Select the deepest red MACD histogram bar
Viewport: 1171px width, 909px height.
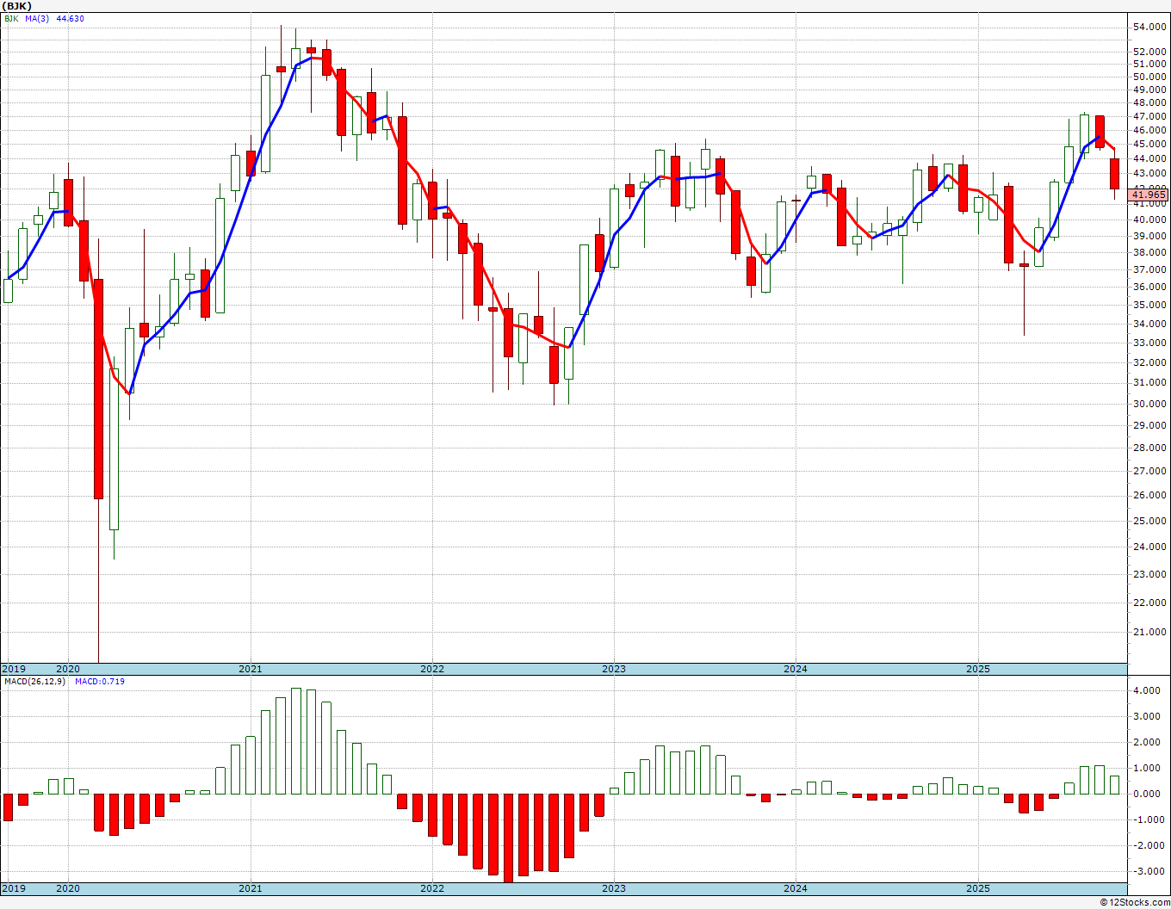[x=508, y=838]
